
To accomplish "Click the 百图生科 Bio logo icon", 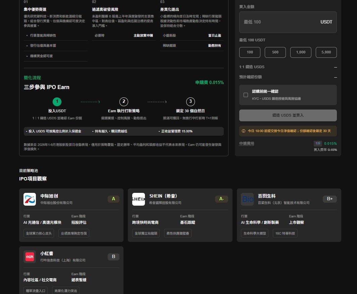I will click(x=247, y=199).
